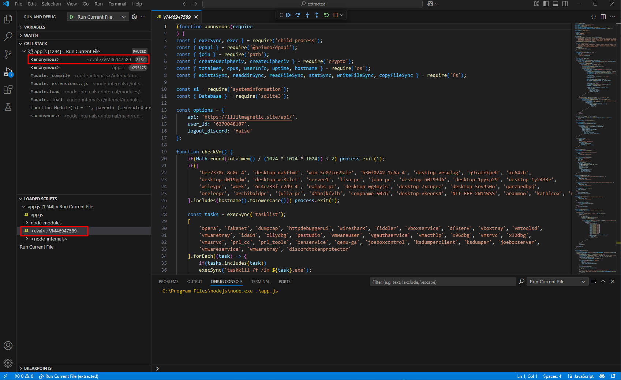The width and height of the screenshot is (621, 380).
Task: Split the editor to the right
Action: [x=603, y=17]
